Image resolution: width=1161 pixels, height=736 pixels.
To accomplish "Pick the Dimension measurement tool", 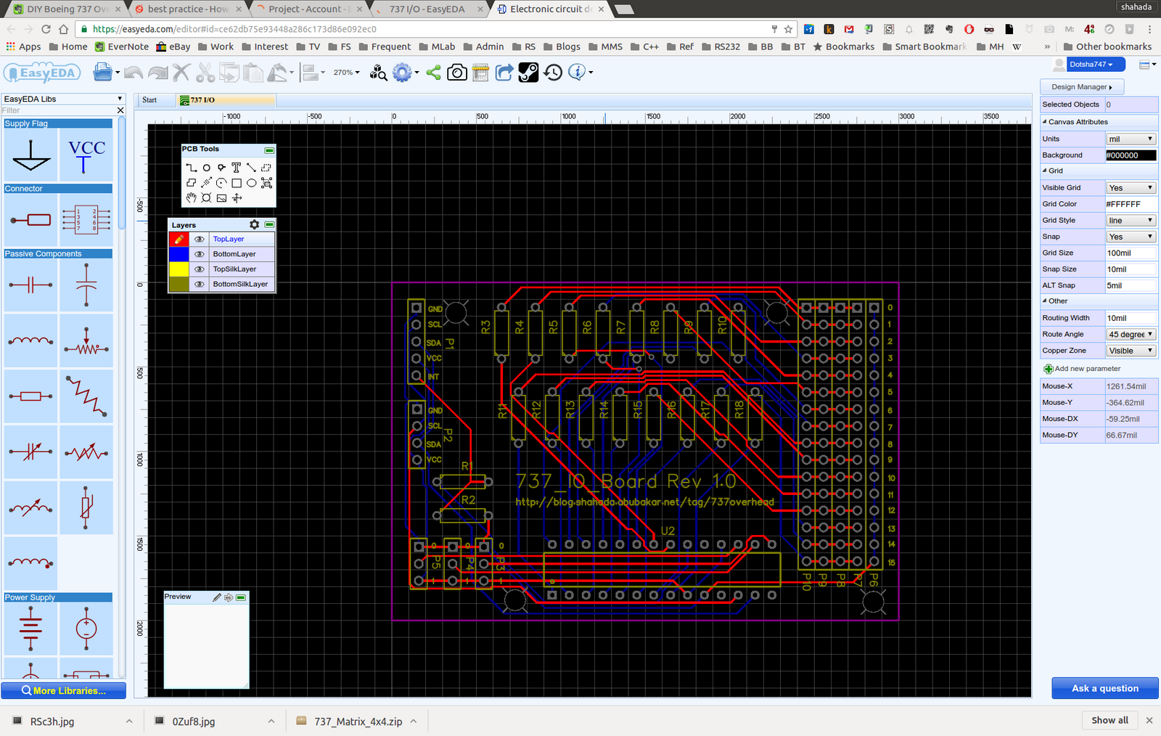I will point(206,183).
